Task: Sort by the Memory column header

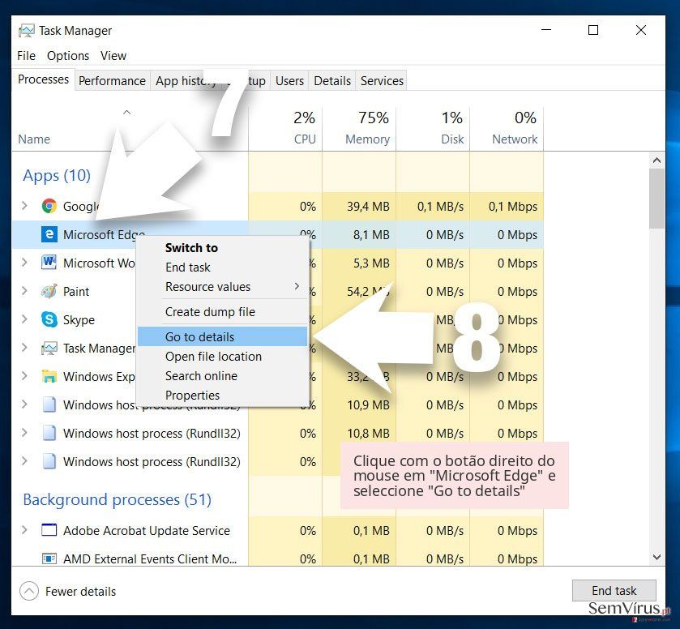Action: [359, 128]
